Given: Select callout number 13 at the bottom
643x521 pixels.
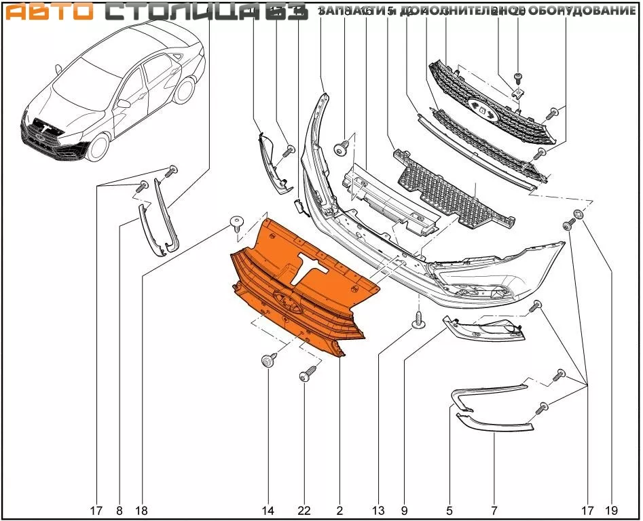Looking at the screenshot, I should [378, 510].
